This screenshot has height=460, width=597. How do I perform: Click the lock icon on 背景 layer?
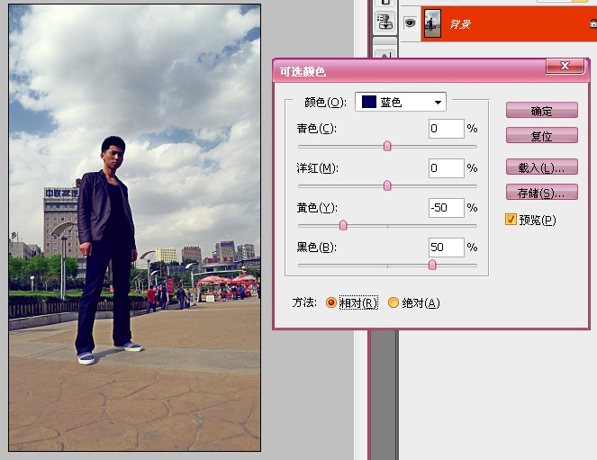[x=593, y=23]
